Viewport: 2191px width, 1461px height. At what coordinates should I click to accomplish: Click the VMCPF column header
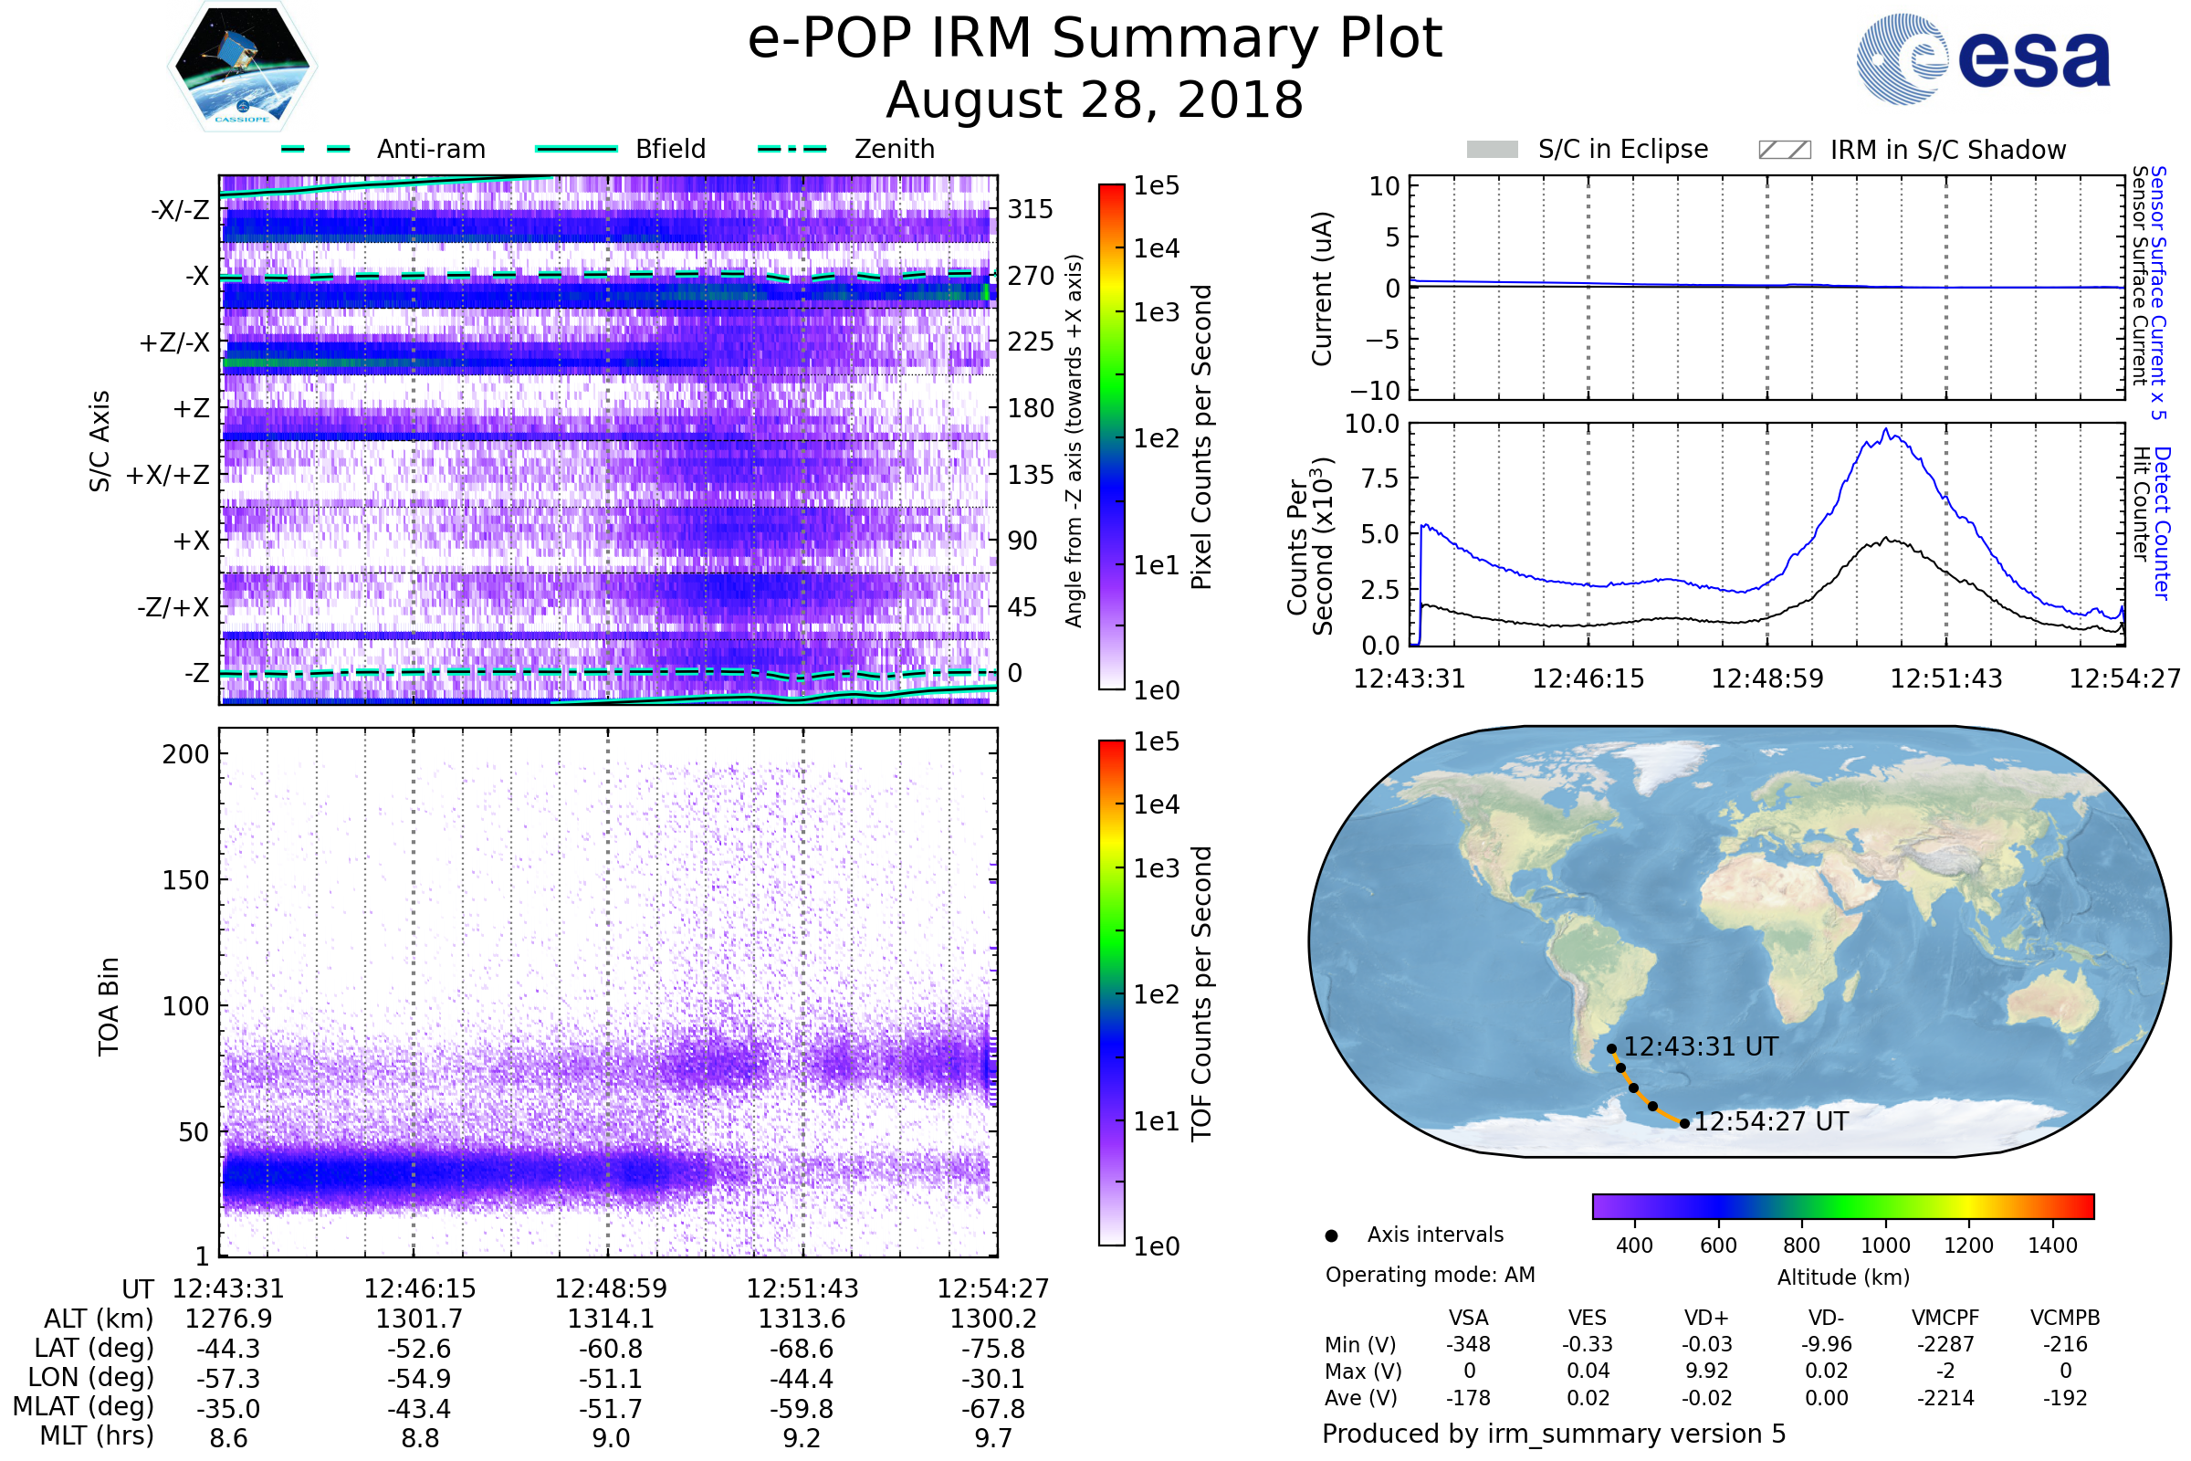[x=1945, y=1318]
